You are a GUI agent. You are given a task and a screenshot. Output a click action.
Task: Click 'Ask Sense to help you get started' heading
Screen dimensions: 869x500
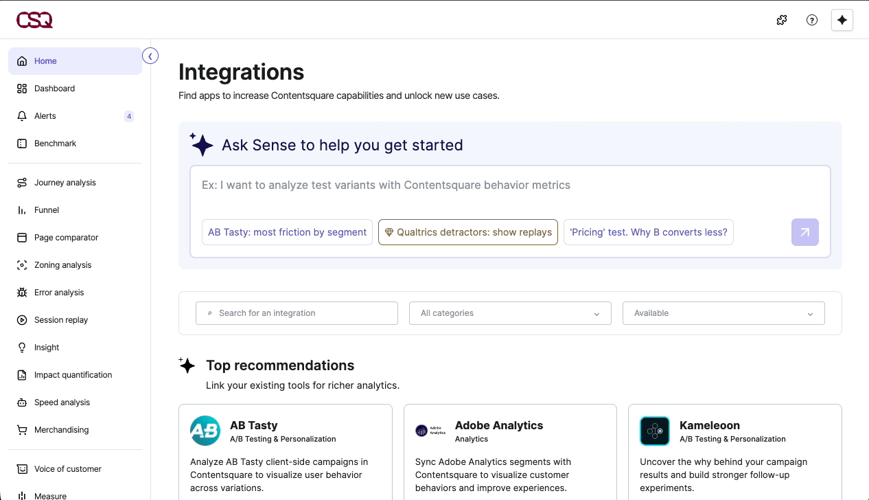(343, 145)
